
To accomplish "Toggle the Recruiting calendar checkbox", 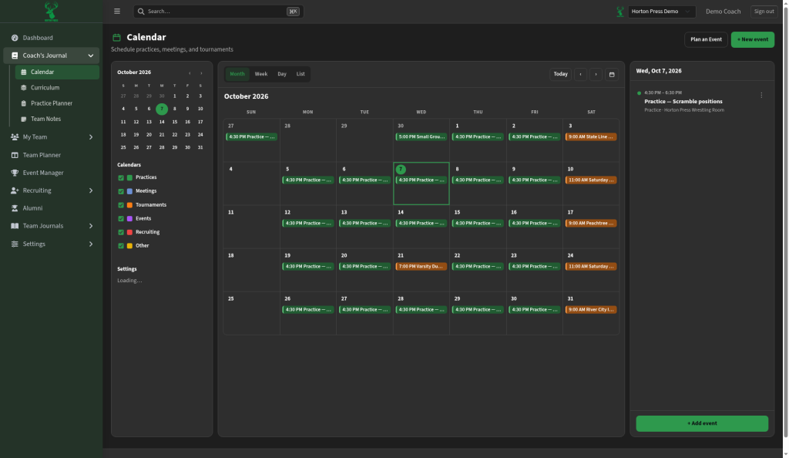I will (x=121, y=232).
